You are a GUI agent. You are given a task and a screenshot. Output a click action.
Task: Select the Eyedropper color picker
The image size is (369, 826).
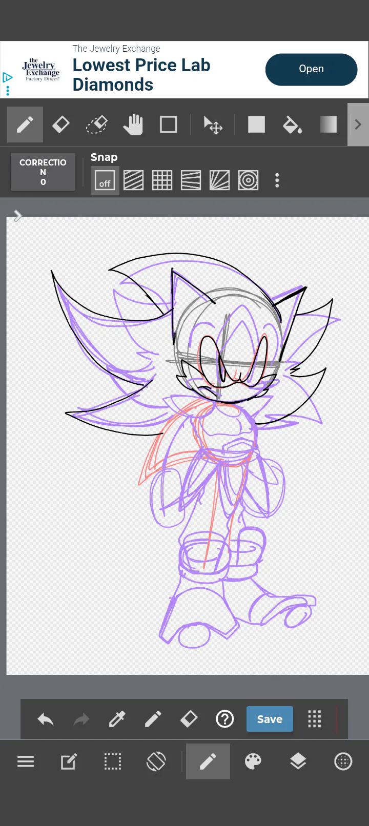[x=117, y=719]
